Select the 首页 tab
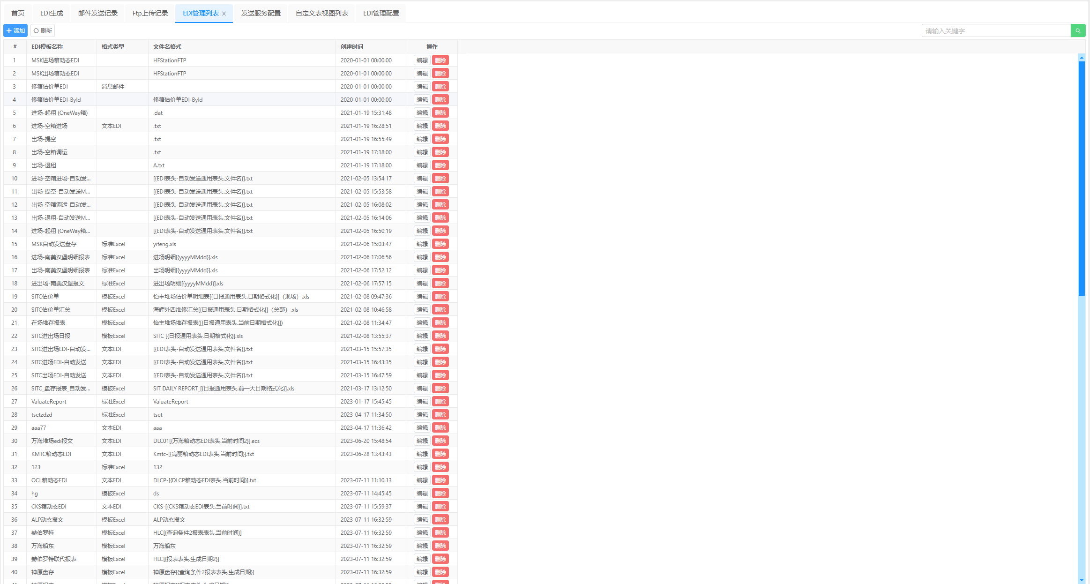 [x=18, y=13]
